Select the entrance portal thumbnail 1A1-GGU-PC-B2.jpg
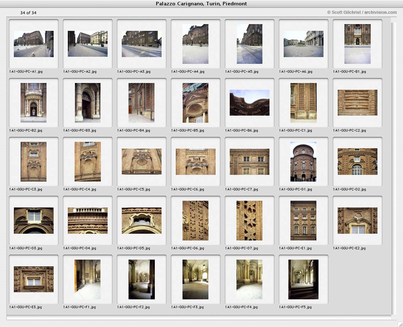The height and width of the screenshot is (327, 403). pyautogui.click(x=34, y=102)
